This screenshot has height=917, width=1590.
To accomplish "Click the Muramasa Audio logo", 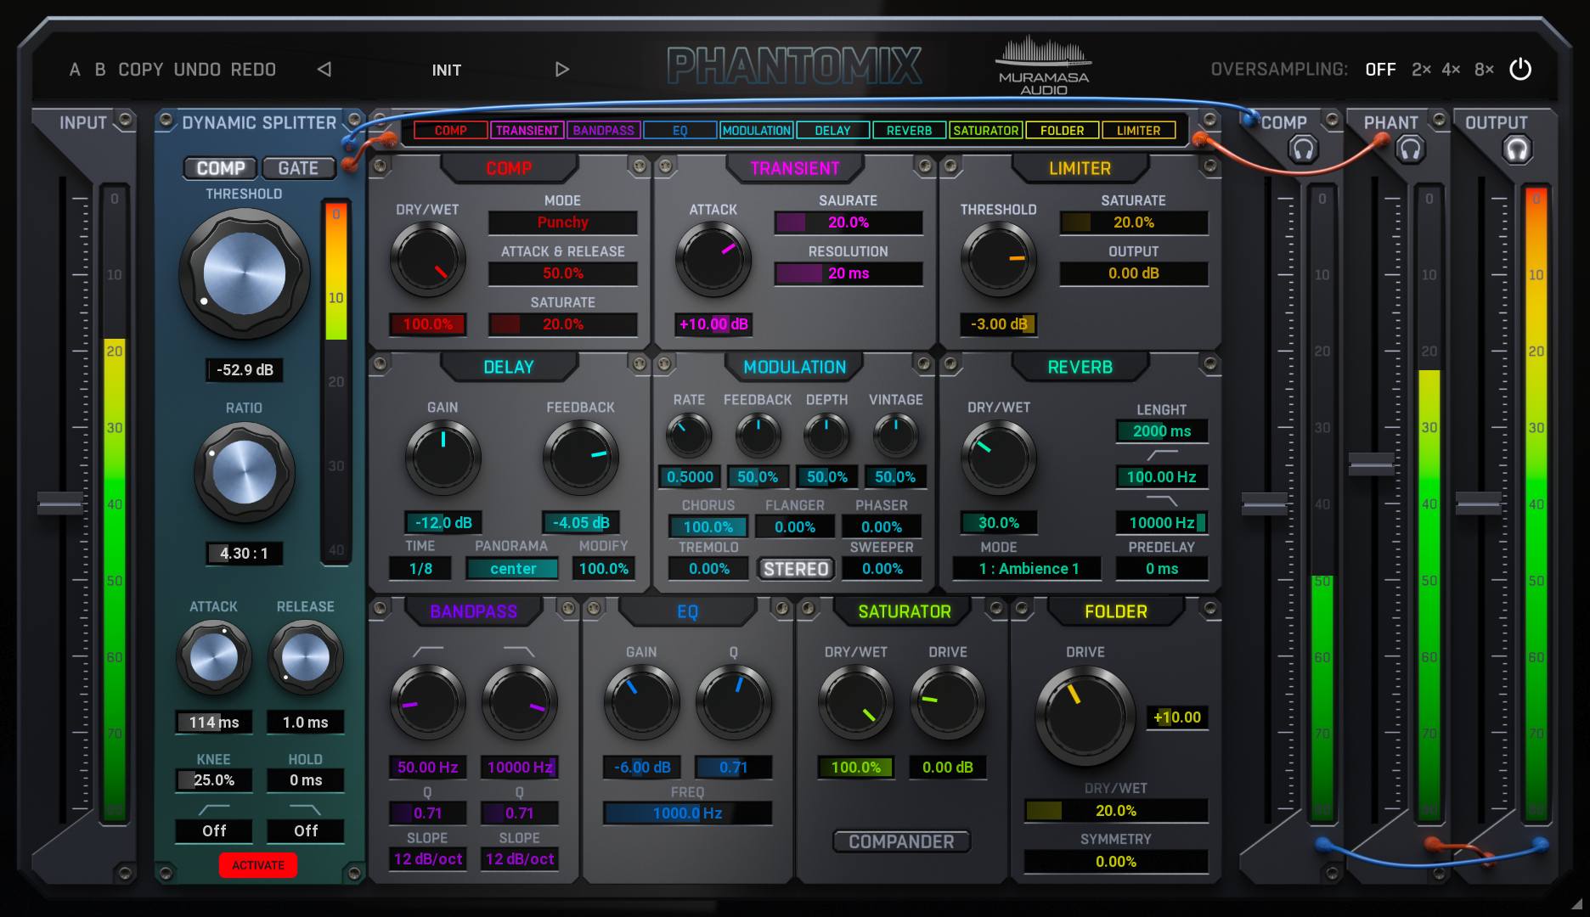I will point(1044,65).
